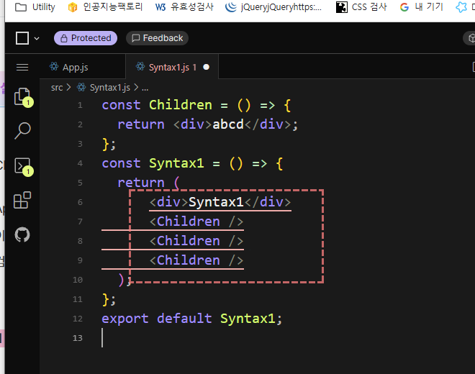The image size is (475, 374).
Task: Open the Explorer files panel
Action: 22,96
